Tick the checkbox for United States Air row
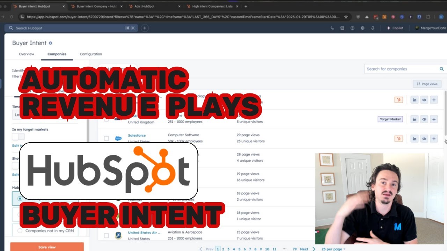Viewport: 447px width, 251px height. (107, 236)
